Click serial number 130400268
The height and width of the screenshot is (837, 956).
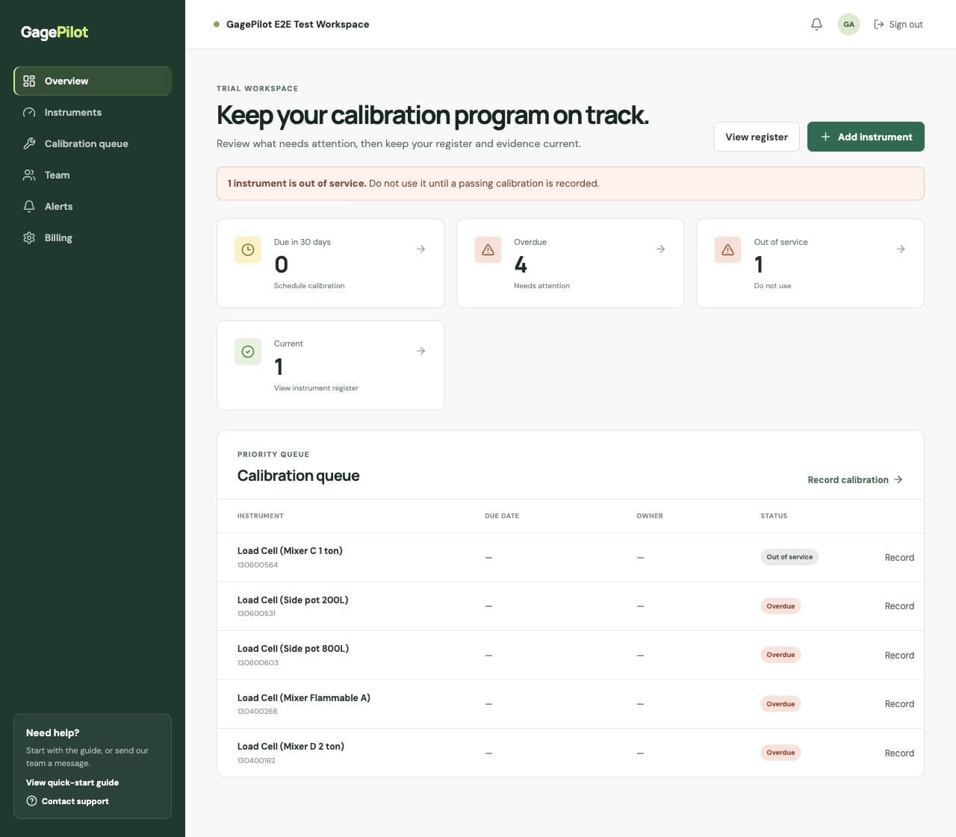[257, 711]
